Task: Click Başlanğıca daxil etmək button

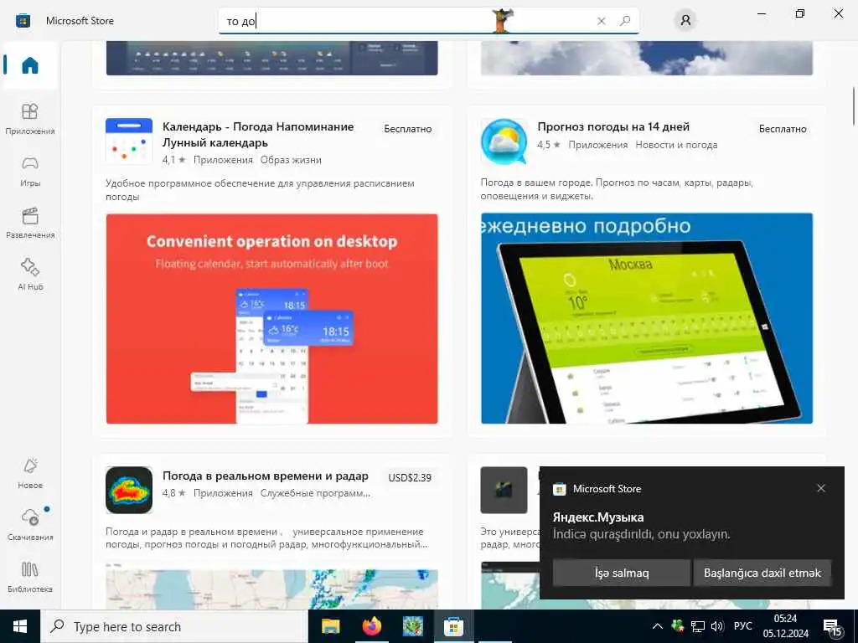Action: [x=762, y=573]
